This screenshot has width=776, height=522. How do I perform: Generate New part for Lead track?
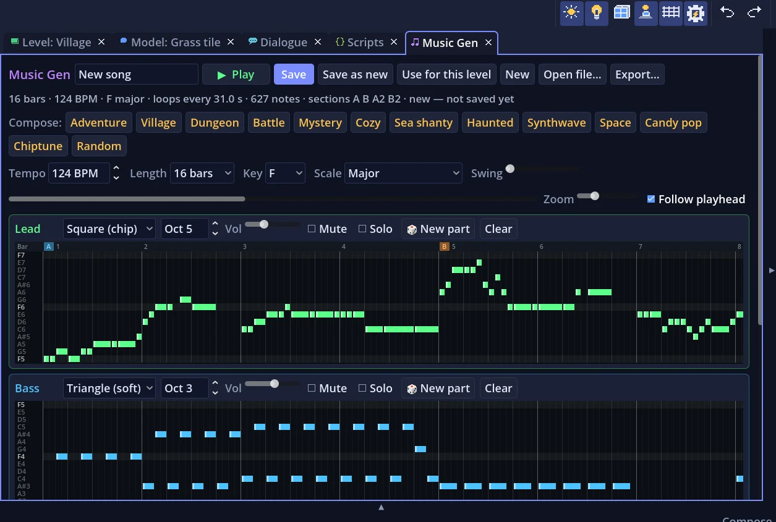click(x=438, y=229)
